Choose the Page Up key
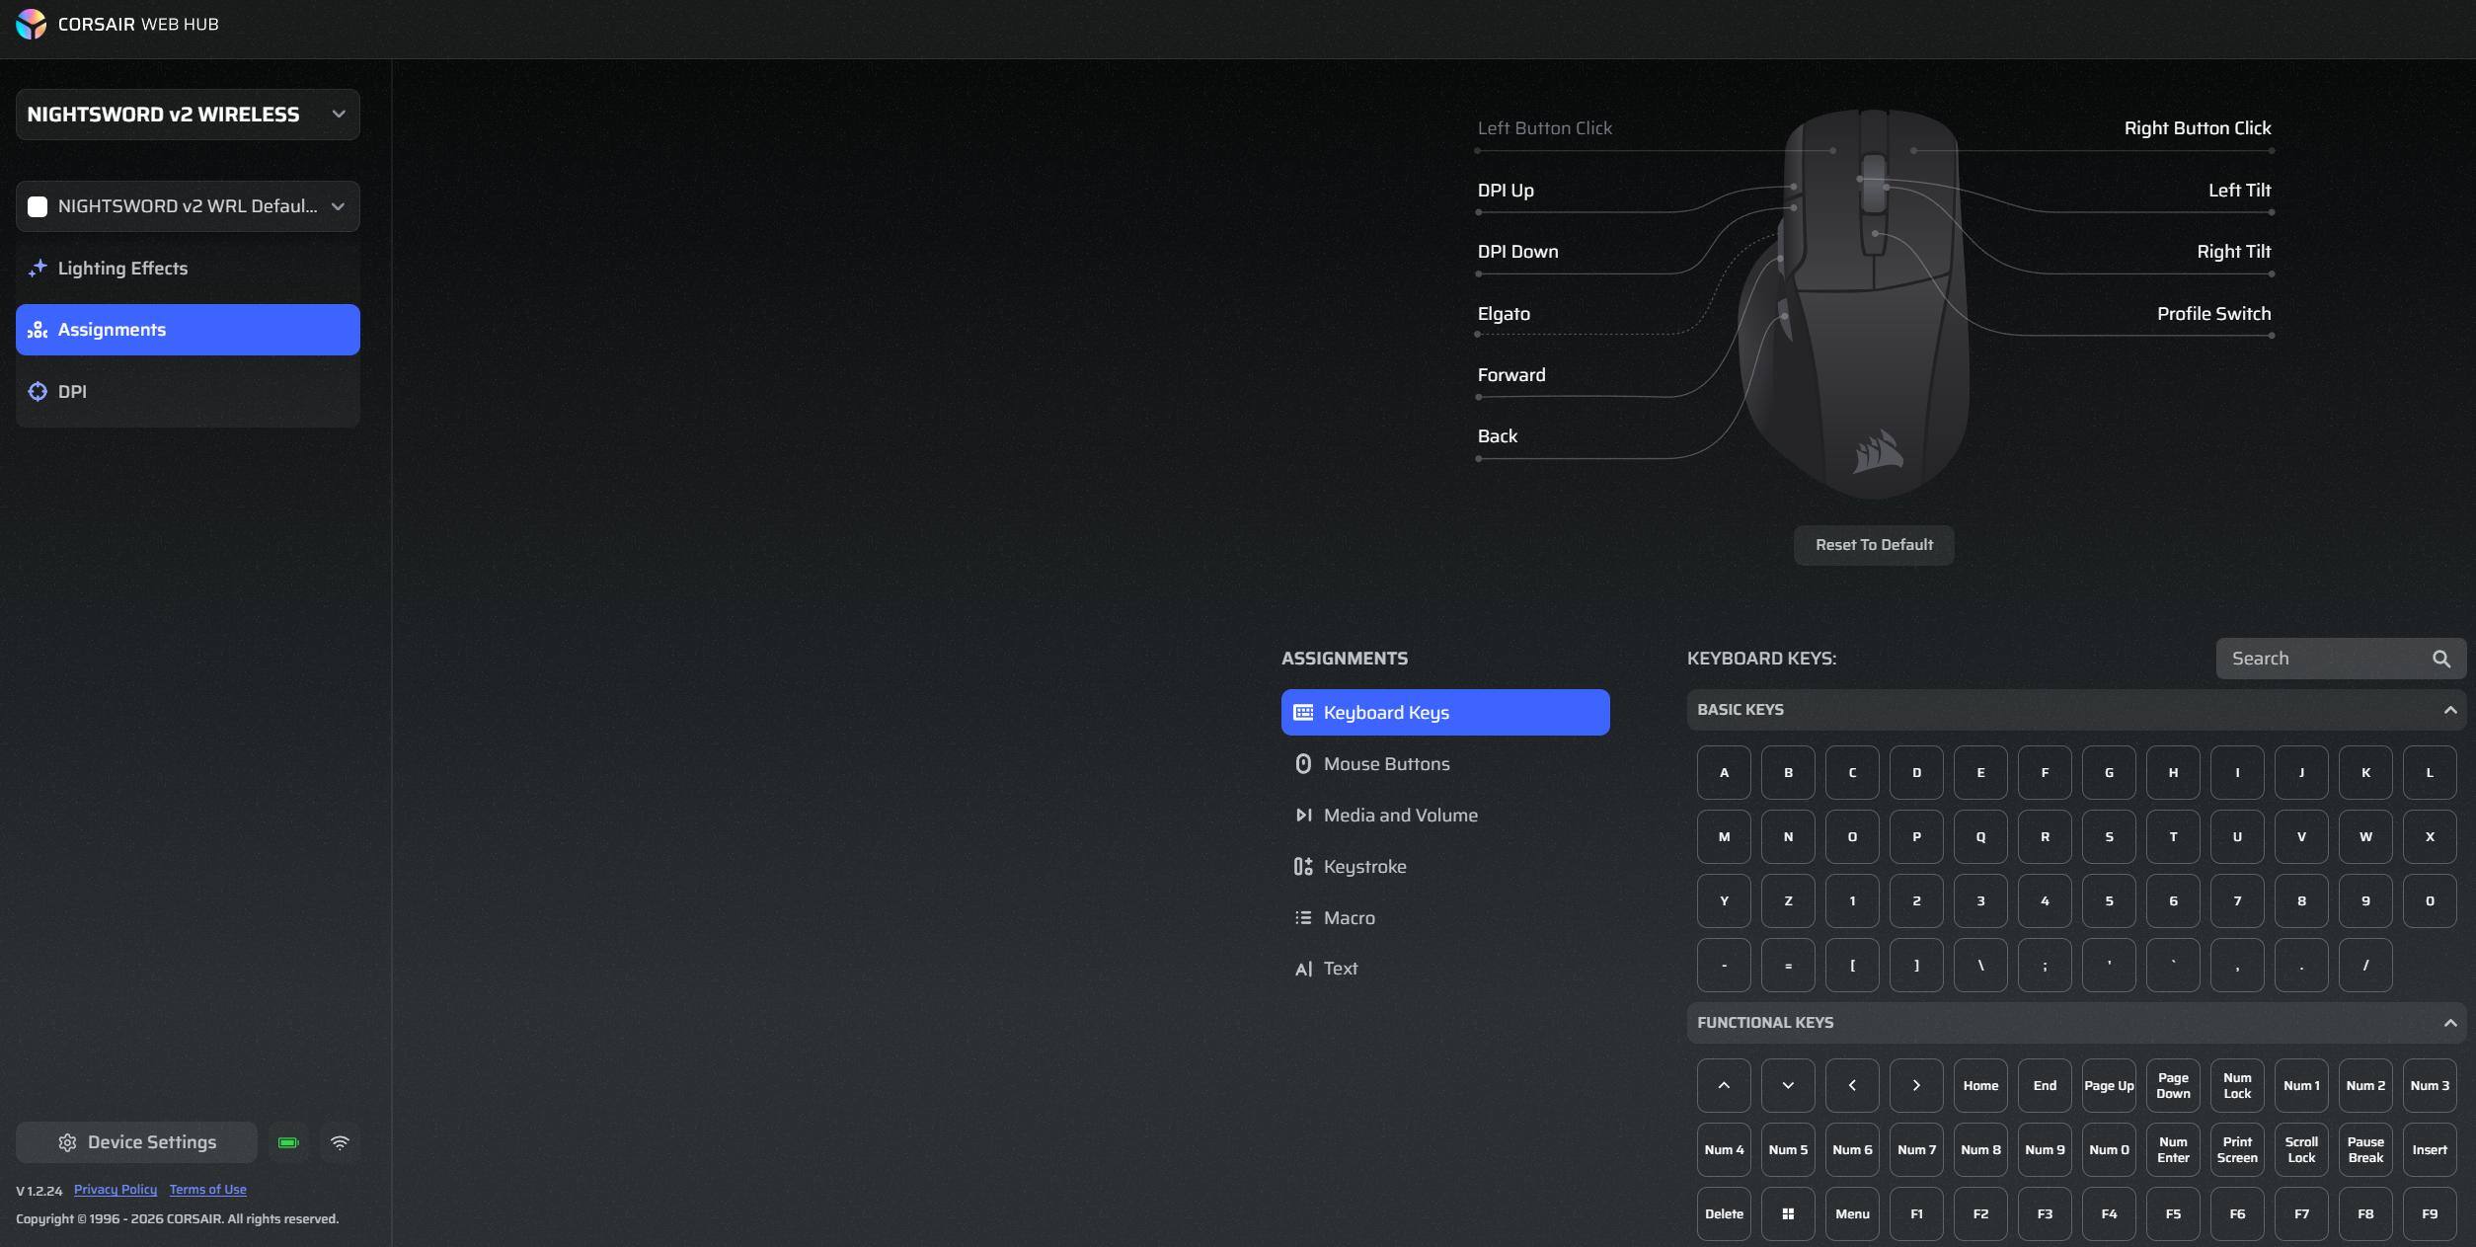 (2109, 1085)
